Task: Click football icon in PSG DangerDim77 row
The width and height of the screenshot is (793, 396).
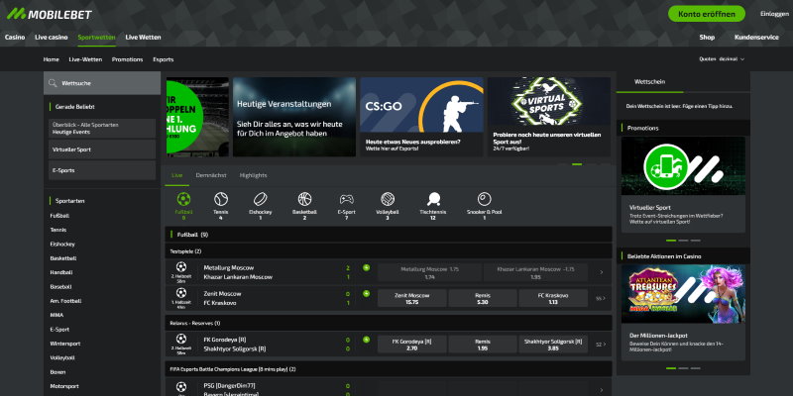Action: [181, 387]
